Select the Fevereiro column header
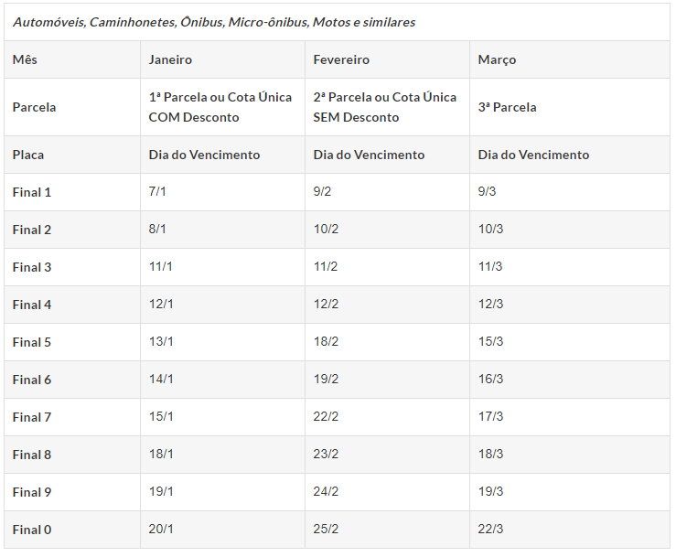 [x=341, y=59]
